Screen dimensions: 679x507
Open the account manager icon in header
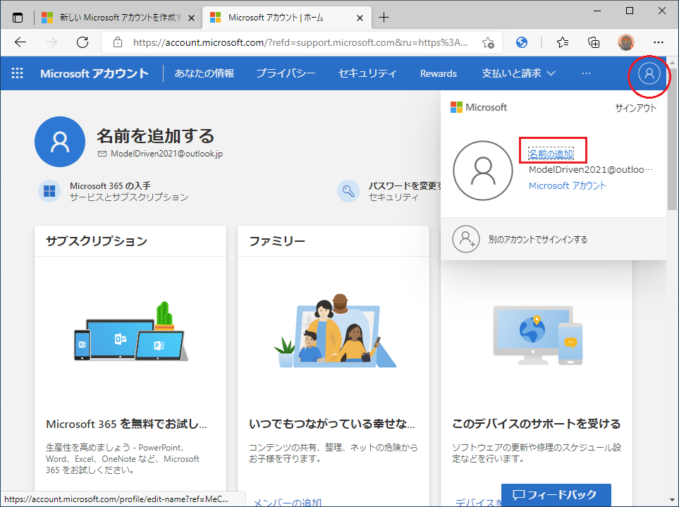coord(649,73)
